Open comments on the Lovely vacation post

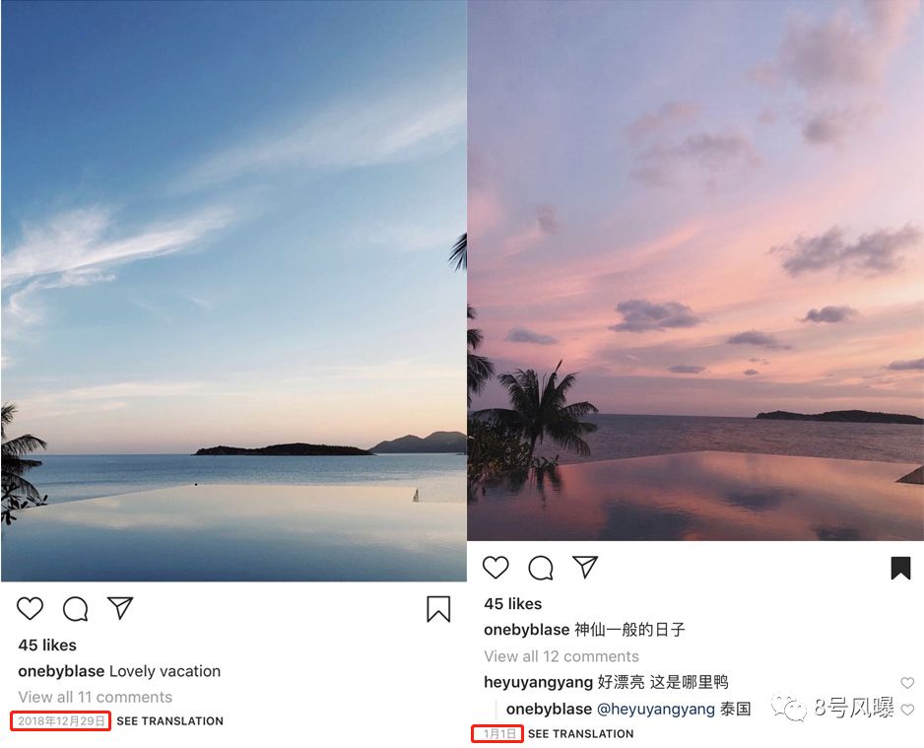(76, 609)
